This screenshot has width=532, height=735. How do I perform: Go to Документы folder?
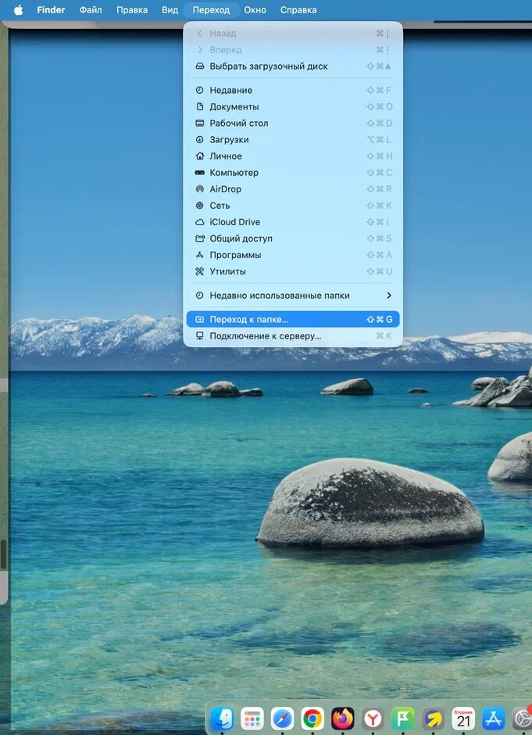point(293,107)
